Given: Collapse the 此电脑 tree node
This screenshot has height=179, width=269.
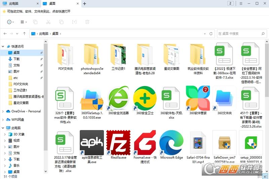Looking at the screenshot, I should coord(3,128).
